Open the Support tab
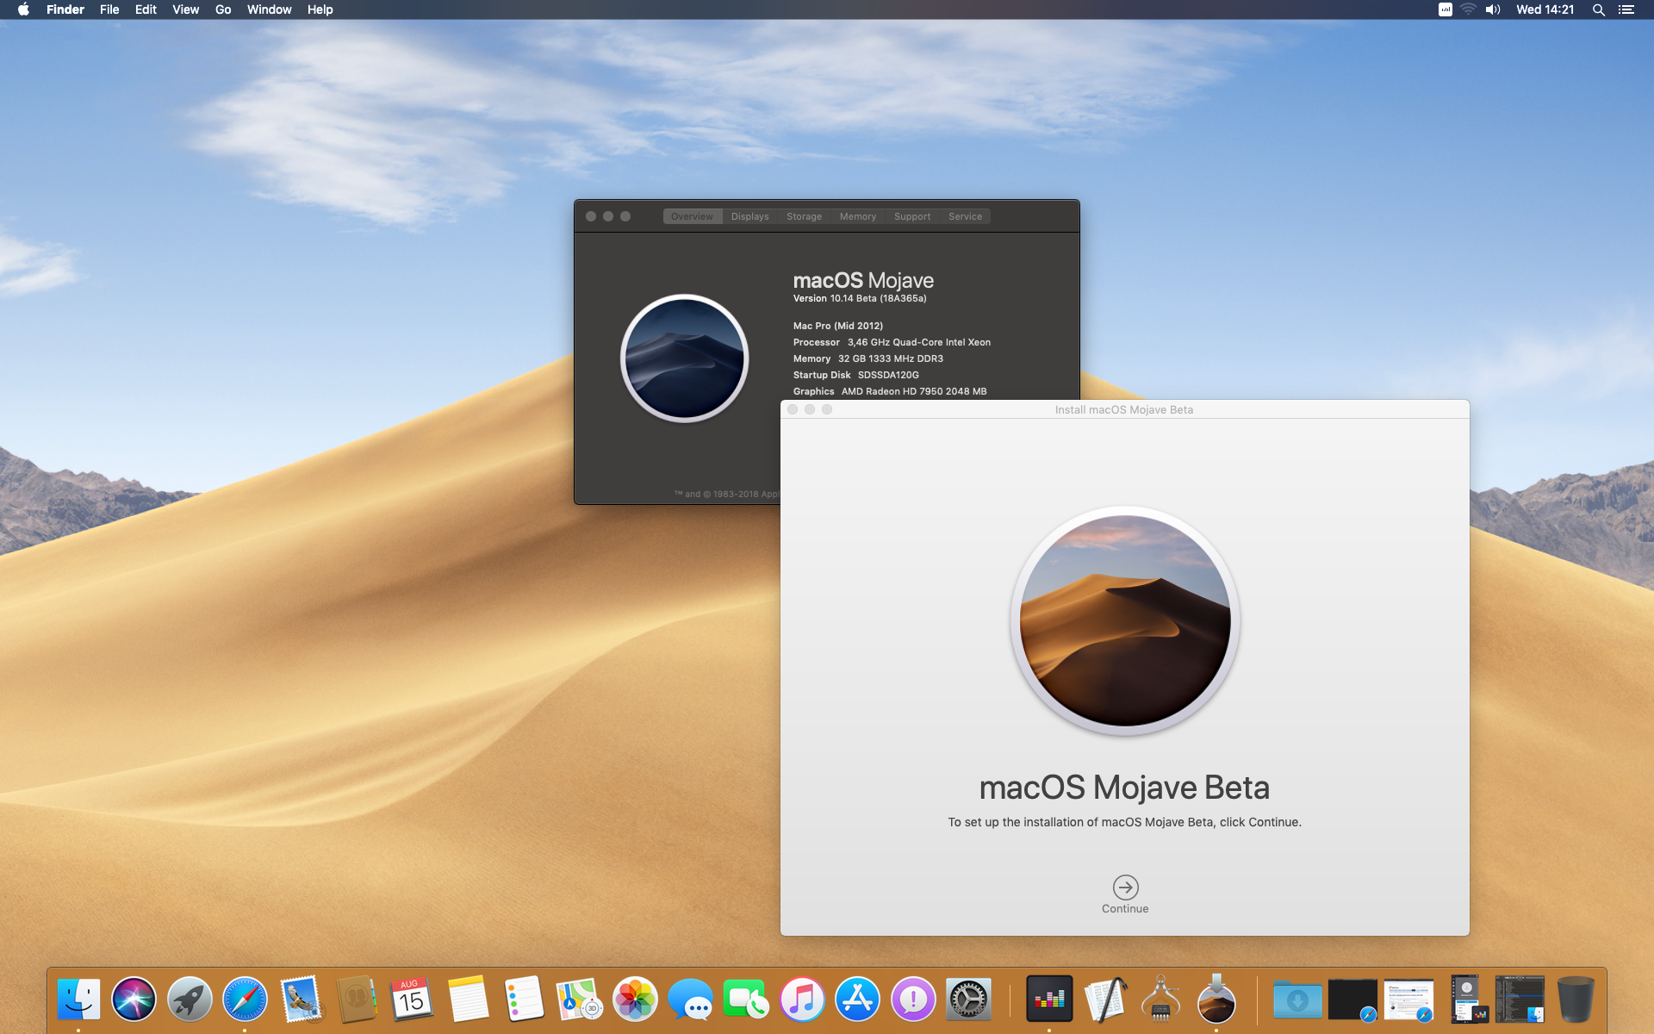Image resolution: width=1654 pixels, height=1034 pixels. click(911, 216)
